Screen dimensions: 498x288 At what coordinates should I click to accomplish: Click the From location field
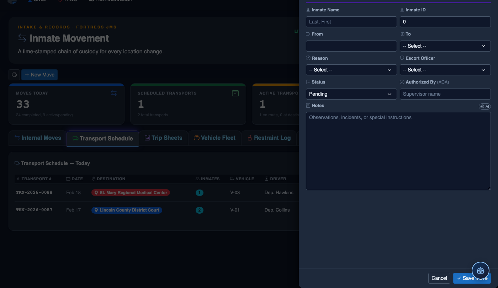pyautogui.click(x=351, y=46)
